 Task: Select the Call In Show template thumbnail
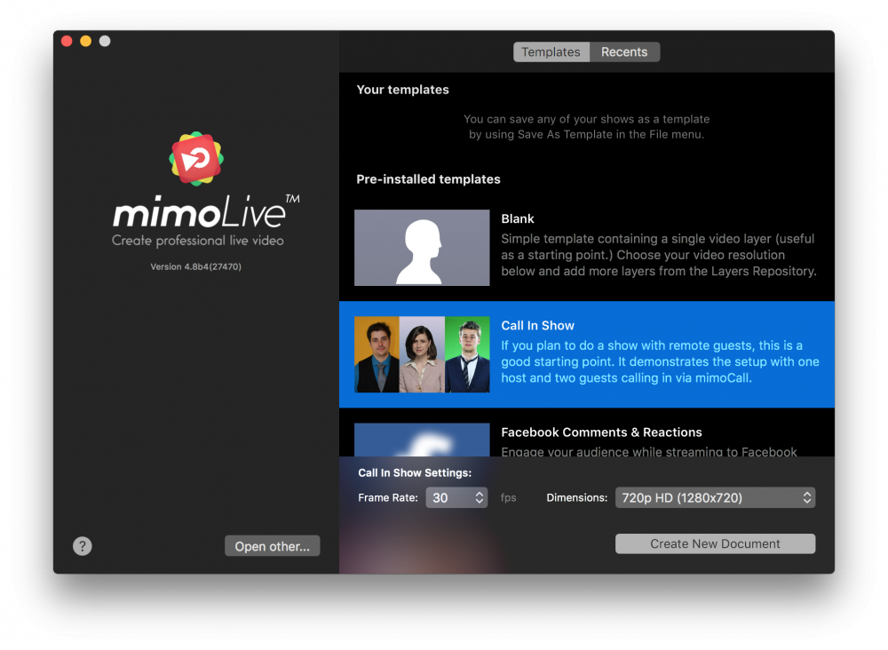422,354
